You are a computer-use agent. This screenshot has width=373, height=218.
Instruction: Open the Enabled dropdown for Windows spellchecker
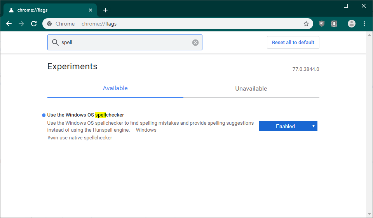(x=288, y=126)
